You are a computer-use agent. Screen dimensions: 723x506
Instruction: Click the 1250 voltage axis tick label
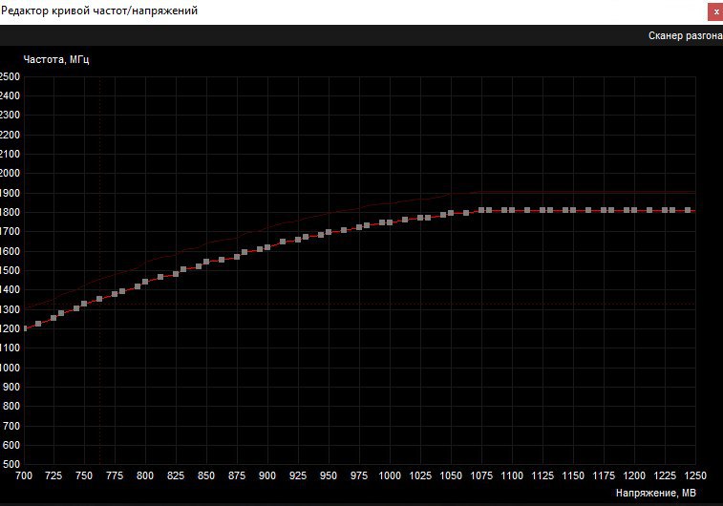695,475
